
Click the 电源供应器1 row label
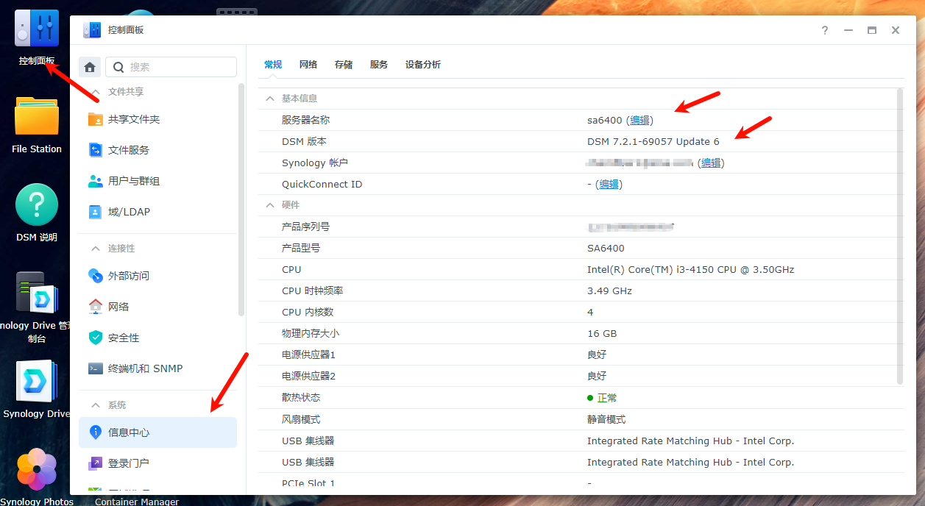click(x=308, y=354)
